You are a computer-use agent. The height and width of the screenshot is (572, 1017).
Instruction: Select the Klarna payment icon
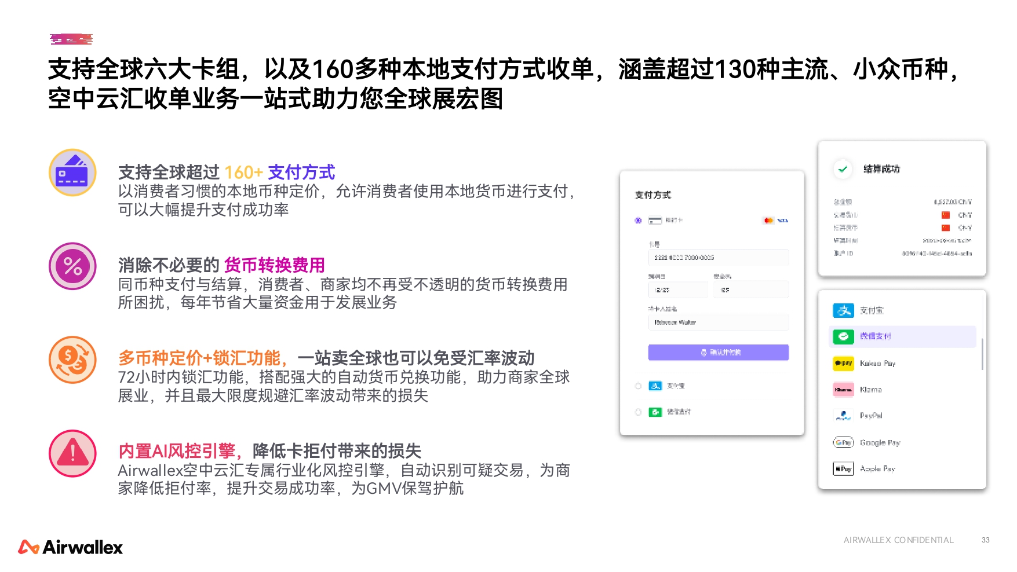click(844, 390)
